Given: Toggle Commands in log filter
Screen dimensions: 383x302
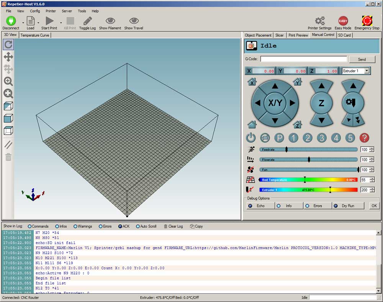Looking at the screenshot, I should 38,226.
